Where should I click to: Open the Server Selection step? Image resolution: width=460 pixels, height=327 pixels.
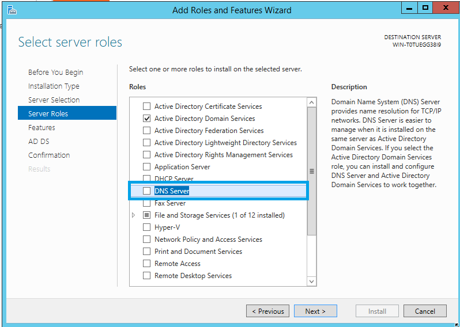coord(54,100)
